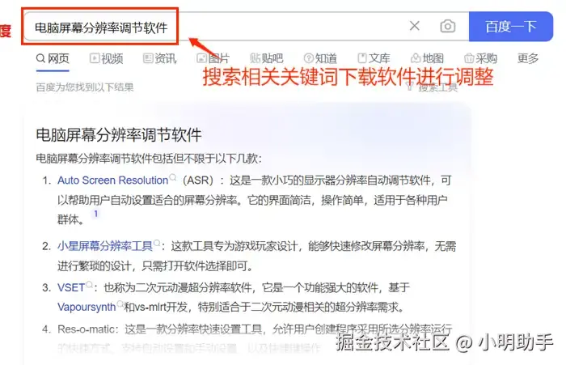This screenshot has width=566, height=365.
Task: Open the 文库 tab
Action: tap(374, 58)
